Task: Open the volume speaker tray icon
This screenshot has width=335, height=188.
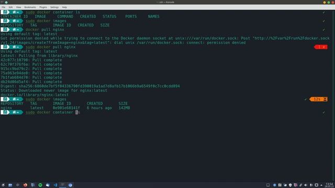Action: pos(306,185)
